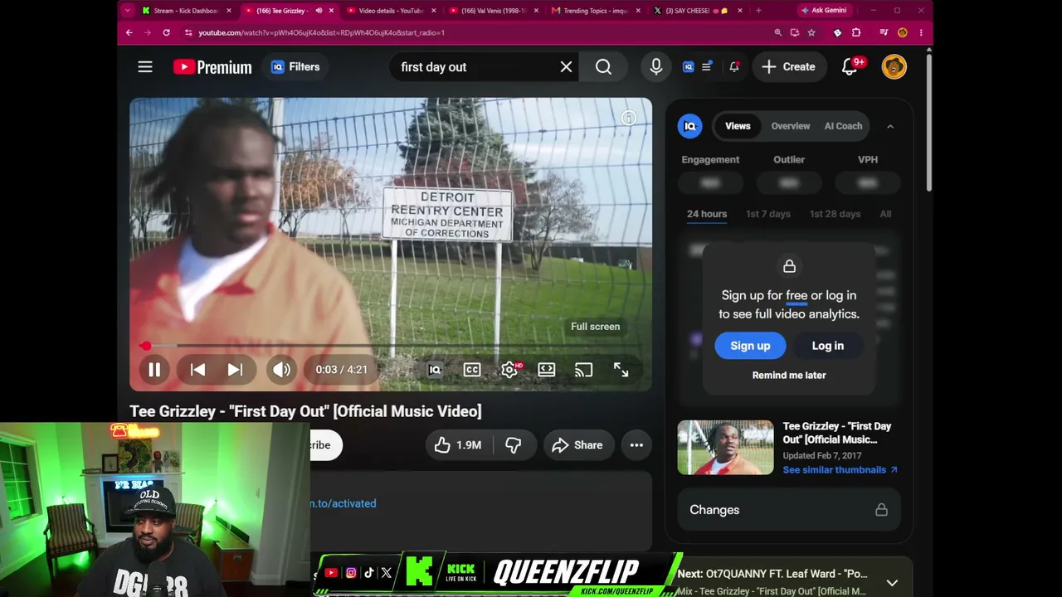Screen dimensions: 1062x597
Task: Toggle theater mode in the player
Action: (x=547, y=370)
